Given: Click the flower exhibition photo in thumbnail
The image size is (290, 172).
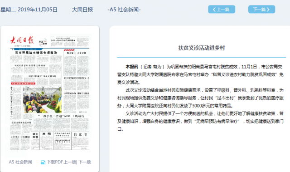Looking at the screenshot, I should pyautogui.click(x=42, y=100).
